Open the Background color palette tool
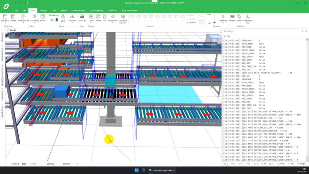 [23, 18]
